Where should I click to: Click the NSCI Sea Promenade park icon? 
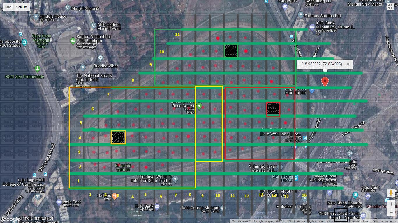click(37, 69)
